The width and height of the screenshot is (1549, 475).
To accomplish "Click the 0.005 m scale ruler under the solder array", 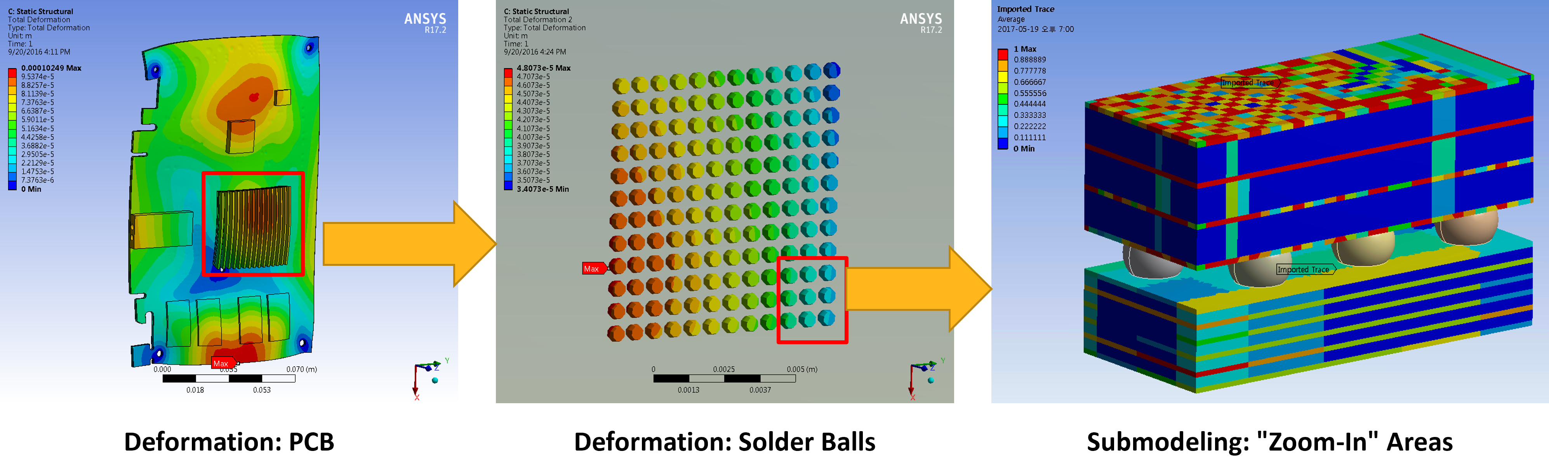I will coord(724,378).
